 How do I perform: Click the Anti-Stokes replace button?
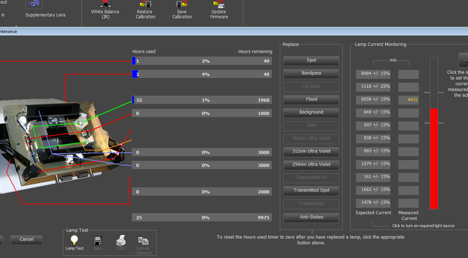311,217
